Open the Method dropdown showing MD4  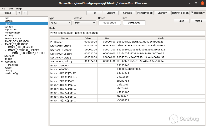85,23
